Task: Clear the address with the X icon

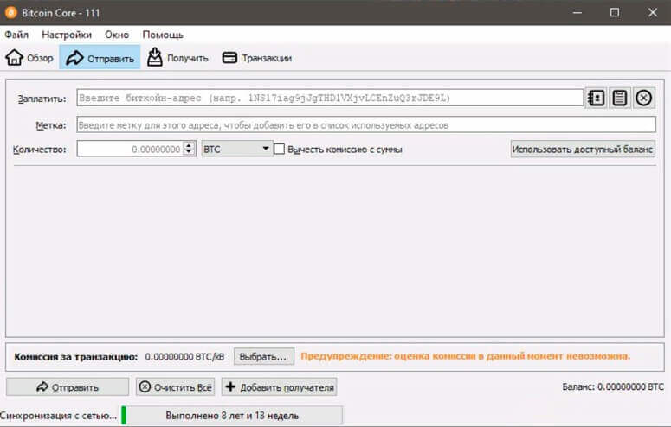Action: [x=643, y=98]
